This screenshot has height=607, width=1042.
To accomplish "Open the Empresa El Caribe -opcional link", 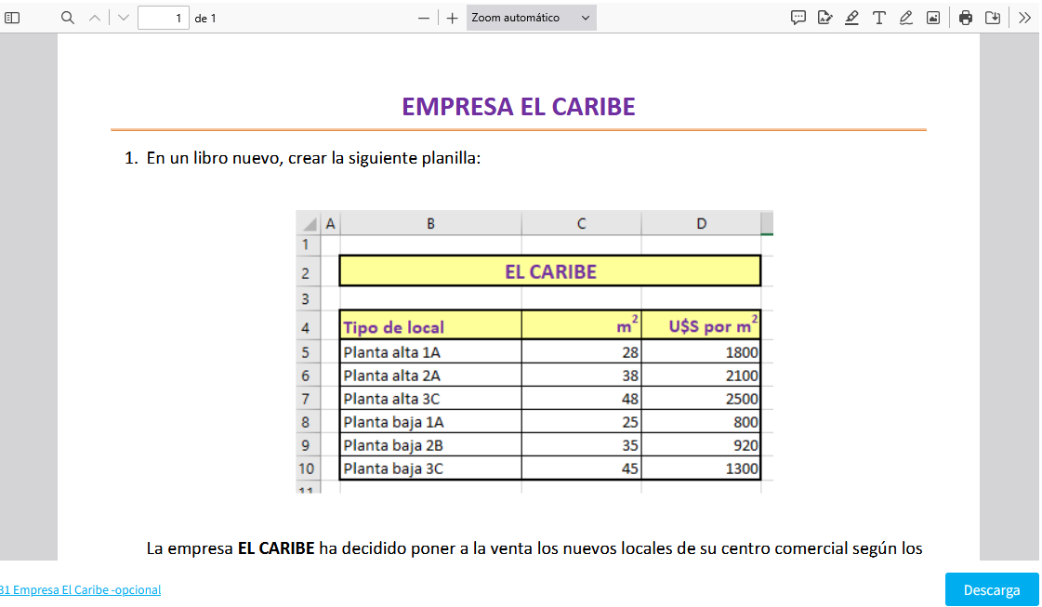I will [80, 589].
